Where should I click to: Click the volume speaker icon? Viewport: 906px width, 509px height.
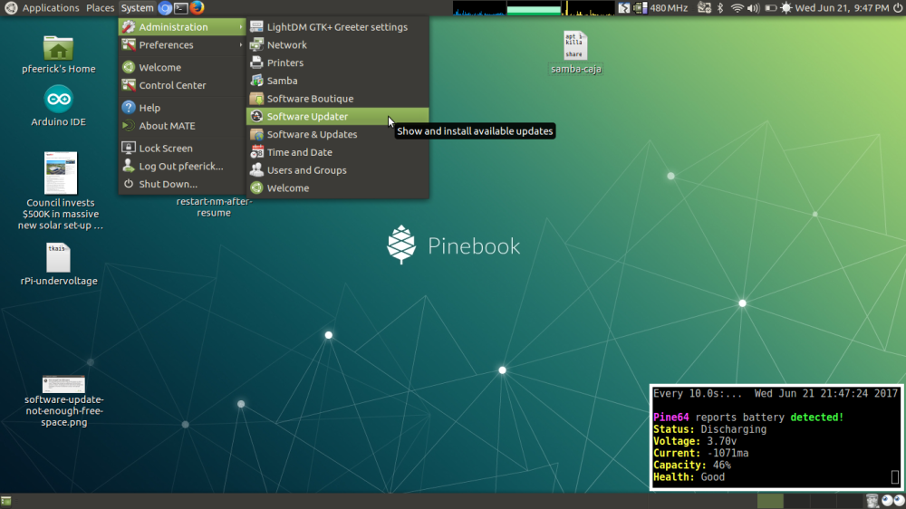pos(755,8)
